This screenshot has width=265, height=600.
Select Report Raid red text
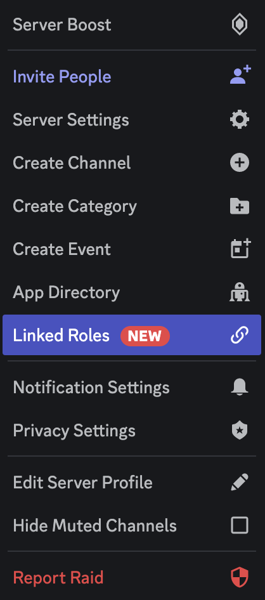[x=58, y=577]
